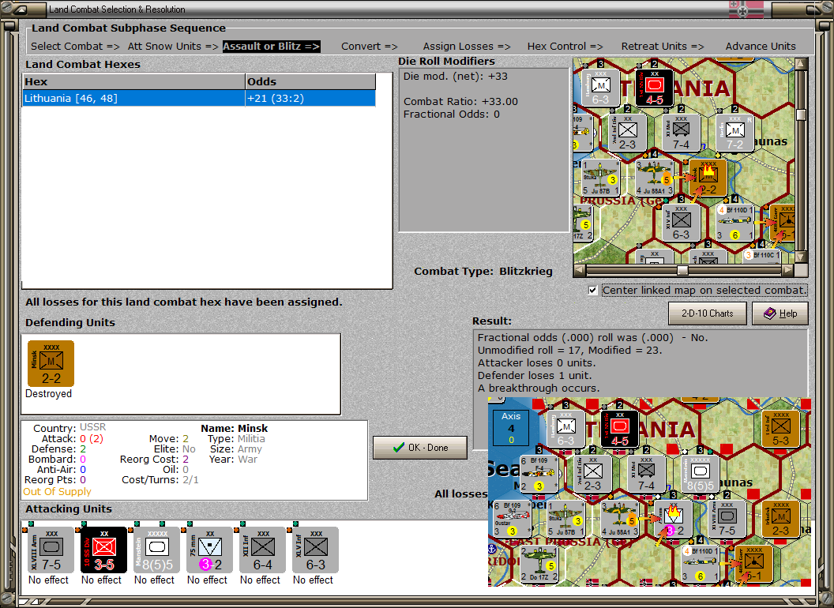The width and height of the screenshot is (834, 608).
Task: Click the OK - Done button
Action: 419,448
